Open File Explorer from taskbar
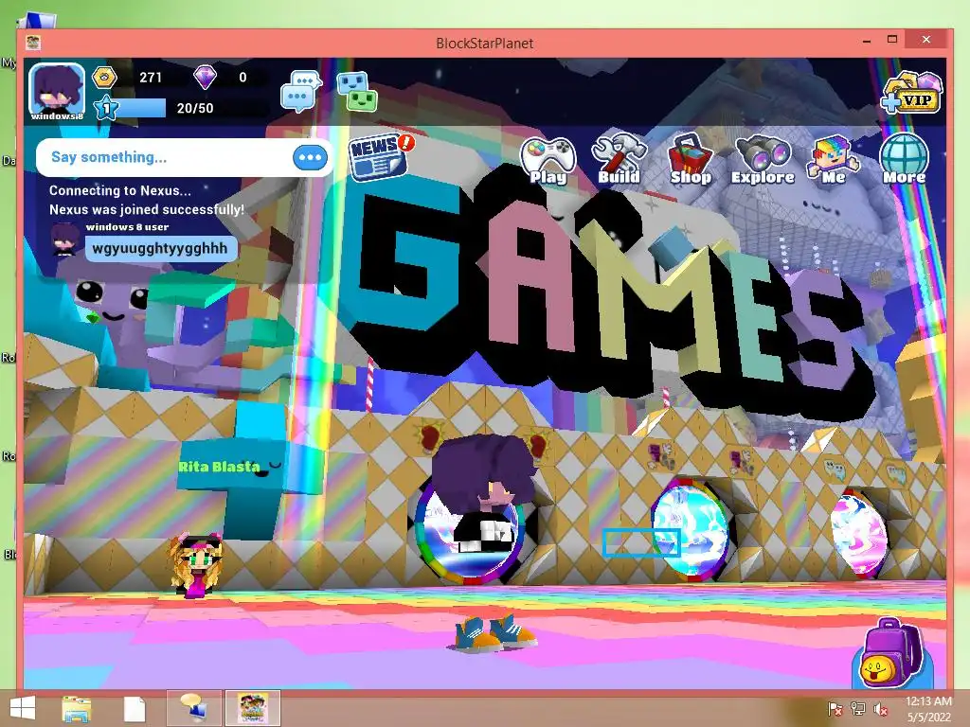This screenshot has height=727, width=970. click(x=77, y=709)
